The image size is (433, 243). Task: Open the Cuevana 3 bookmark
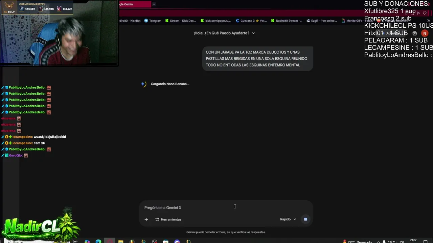[x=251, y=21]
